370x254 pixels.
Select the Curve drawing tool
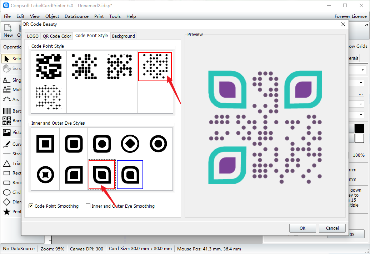click(11, 144)
